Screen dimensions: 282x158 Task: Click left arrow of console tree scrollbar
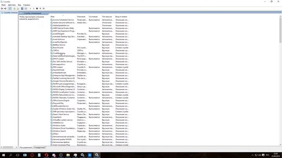[1, 147]
